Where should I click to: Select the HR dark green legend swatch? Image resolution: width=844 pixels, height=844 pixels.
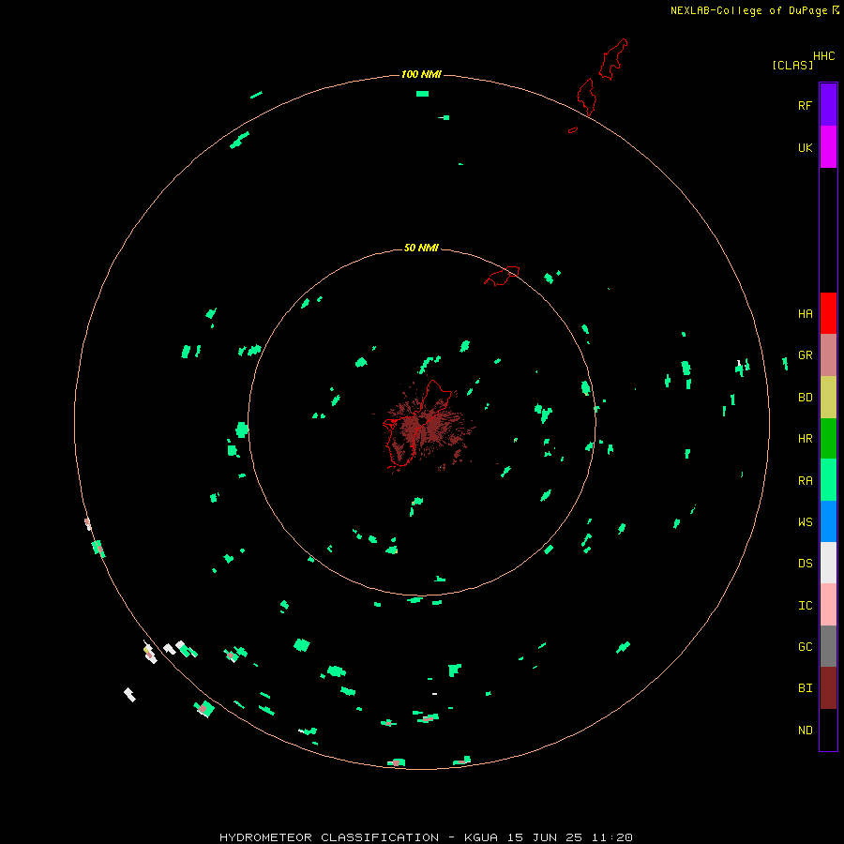tap(828, 439)
